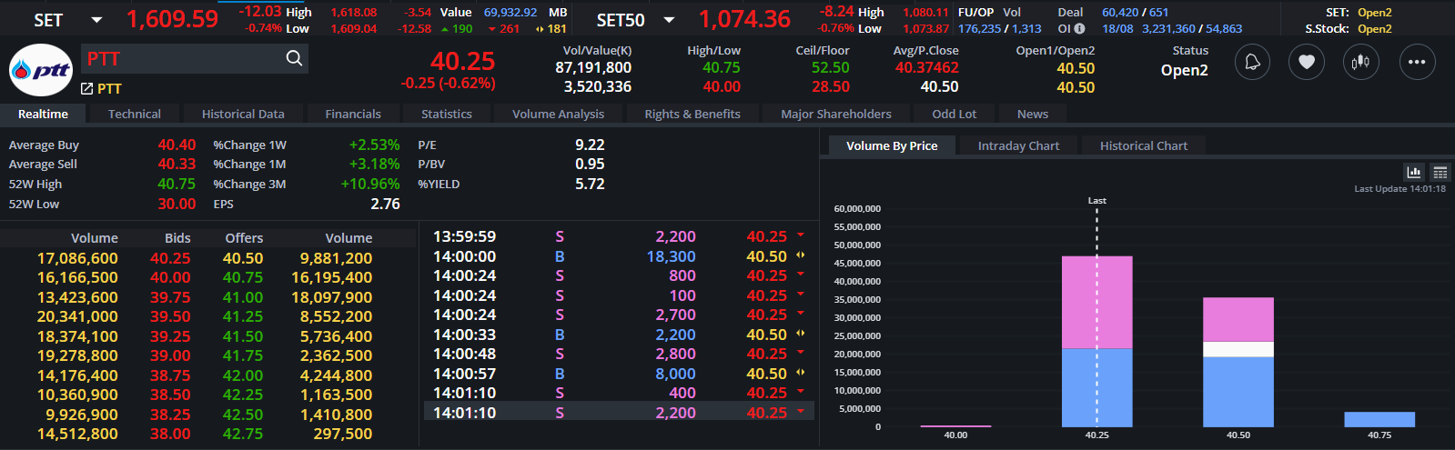The image size is (1455, 450).
Task: Switch Volume By Price to bar chart view
Action: tap(1414, 172)
